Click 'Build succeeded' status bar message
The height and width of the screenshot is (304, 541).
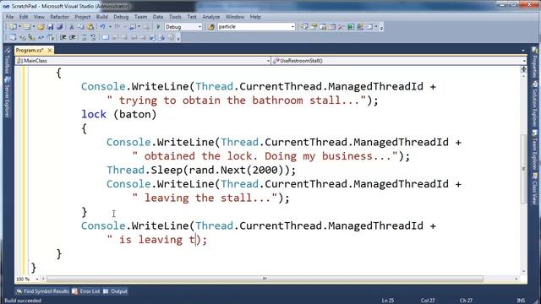(x=23, y=301)
